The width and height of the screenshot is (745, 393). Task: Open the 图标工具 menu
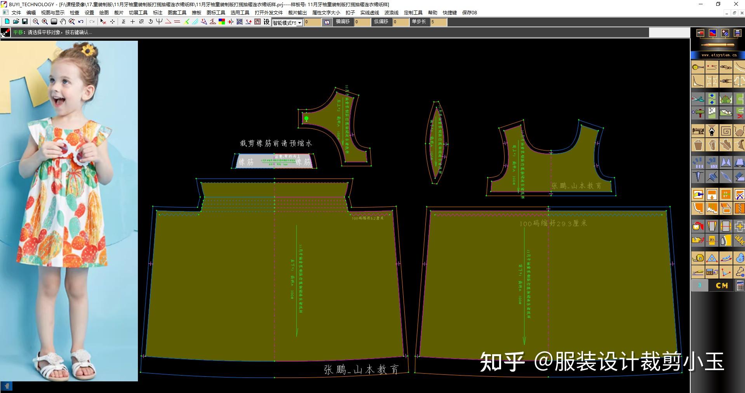[x=216, y=13]
